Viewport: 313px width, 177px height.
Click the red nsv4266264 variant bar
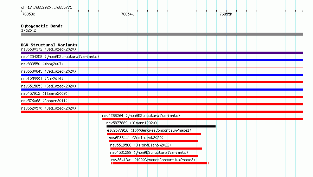tap(203, 119)
